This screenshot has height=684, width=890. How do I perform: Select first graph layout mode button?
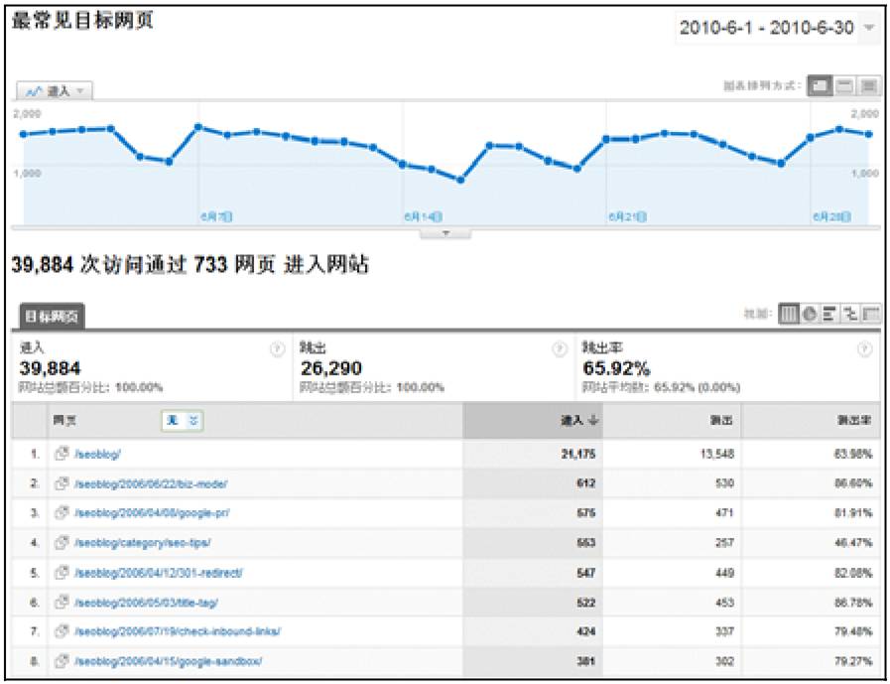tap(820, 85)
